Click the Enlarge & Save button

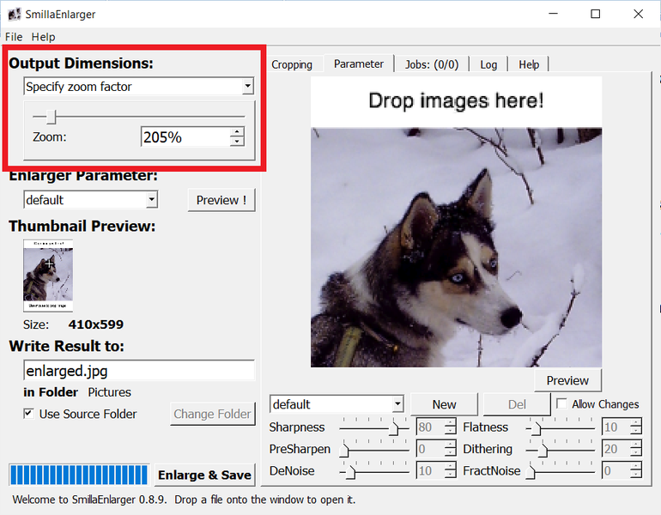pyautogui.click(x=204, y=475)
